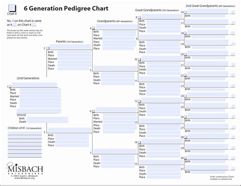241x186 pixels.
Task: Check the box beside person number 2
Action: (48, 48)
